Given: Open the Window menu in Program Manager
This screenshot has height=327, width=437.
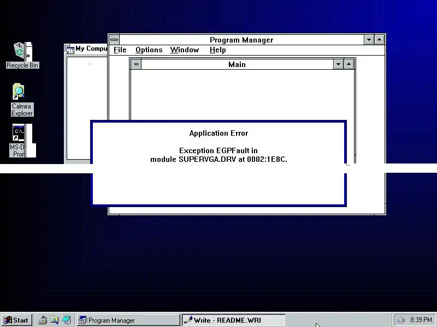Looking at the screenshot, I should coord(185,50).
